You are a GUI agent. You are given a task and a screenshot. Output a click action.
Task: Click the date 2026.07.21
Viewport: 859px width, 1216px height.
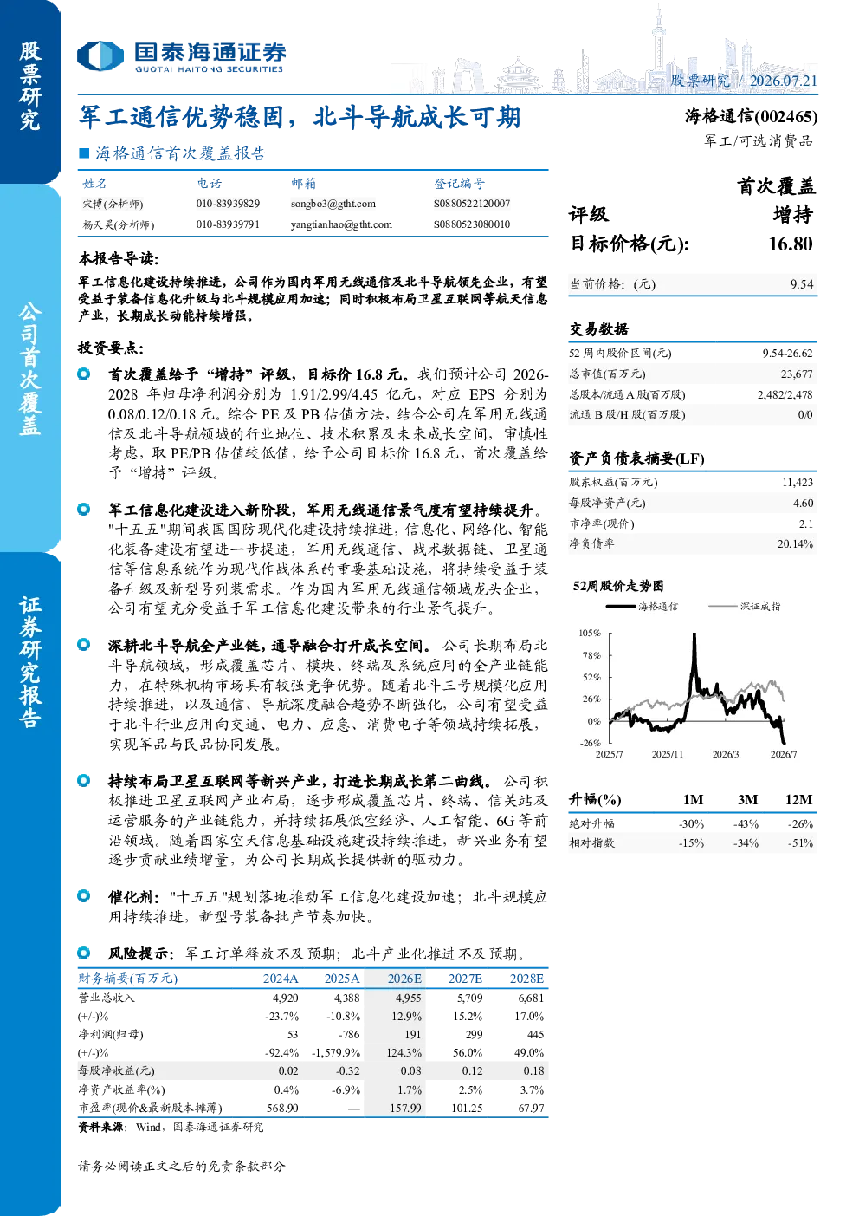(x=783, y=81)
